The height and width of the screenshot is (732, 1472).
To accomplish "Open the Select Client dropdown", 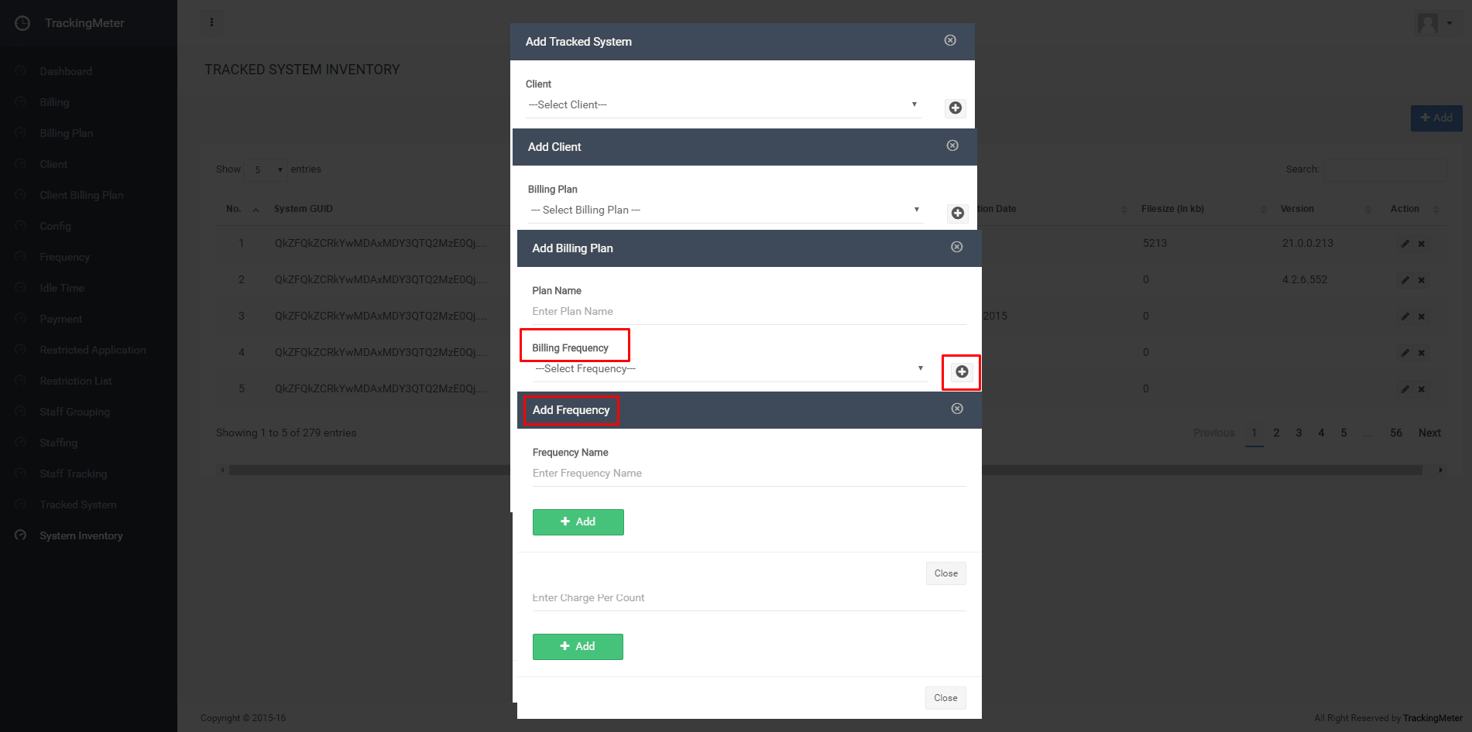I will coord(723,105).
